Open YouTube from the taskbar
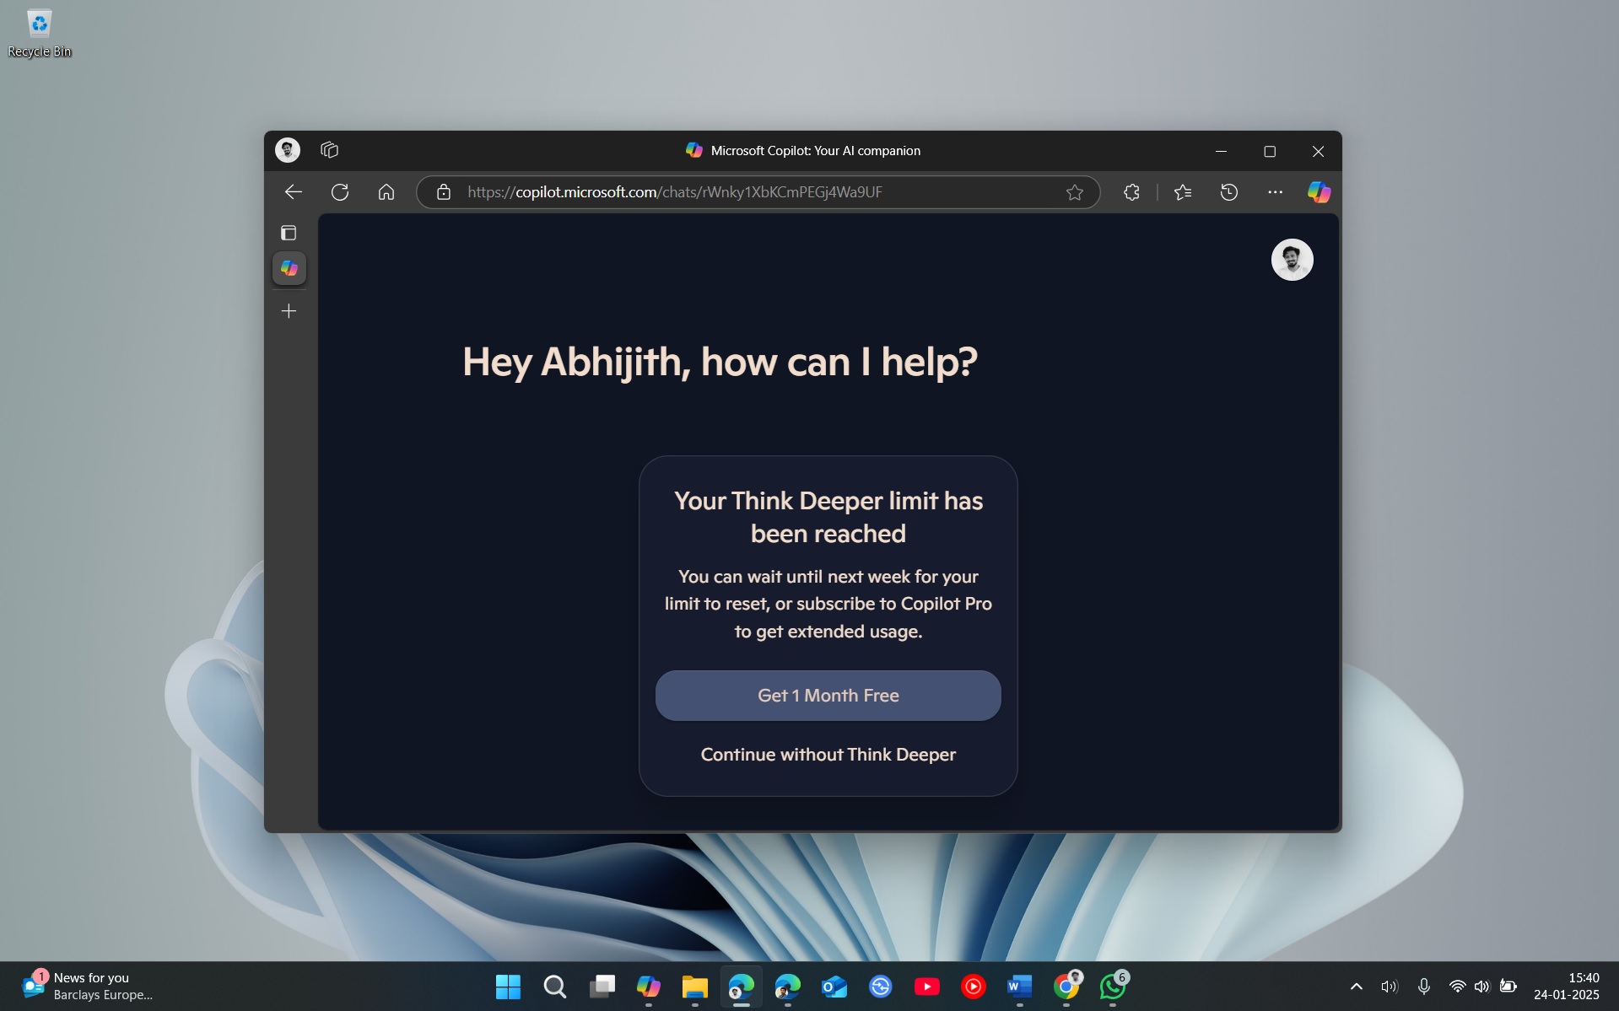The height and width of the screenshot is (1011, 1619). pos(926,987)
